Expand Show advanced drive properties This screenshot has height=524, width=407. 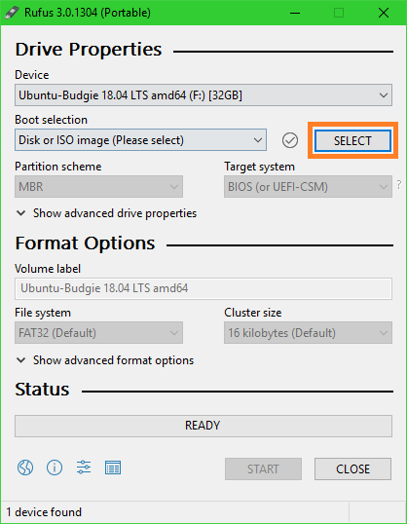click(x=106, y=213)
